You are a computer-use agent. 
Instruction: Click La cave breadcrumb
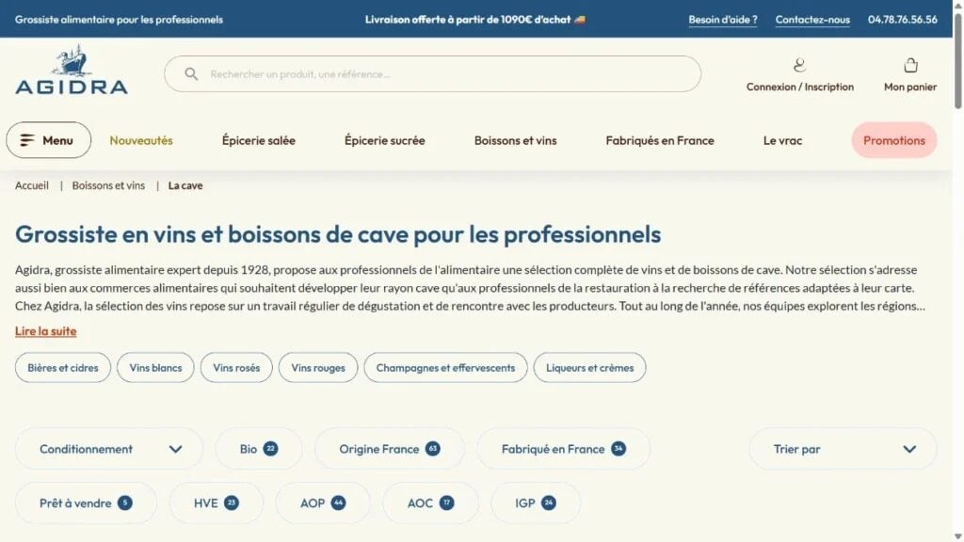(x=185, y=185)
